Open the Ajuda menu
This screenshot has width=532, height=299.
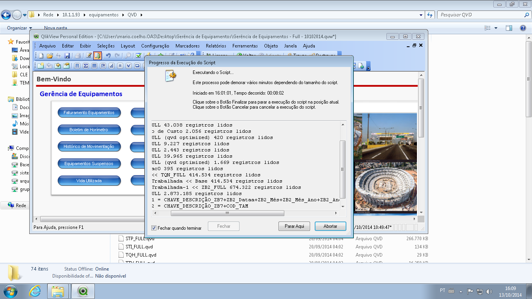tap(309, 46)
